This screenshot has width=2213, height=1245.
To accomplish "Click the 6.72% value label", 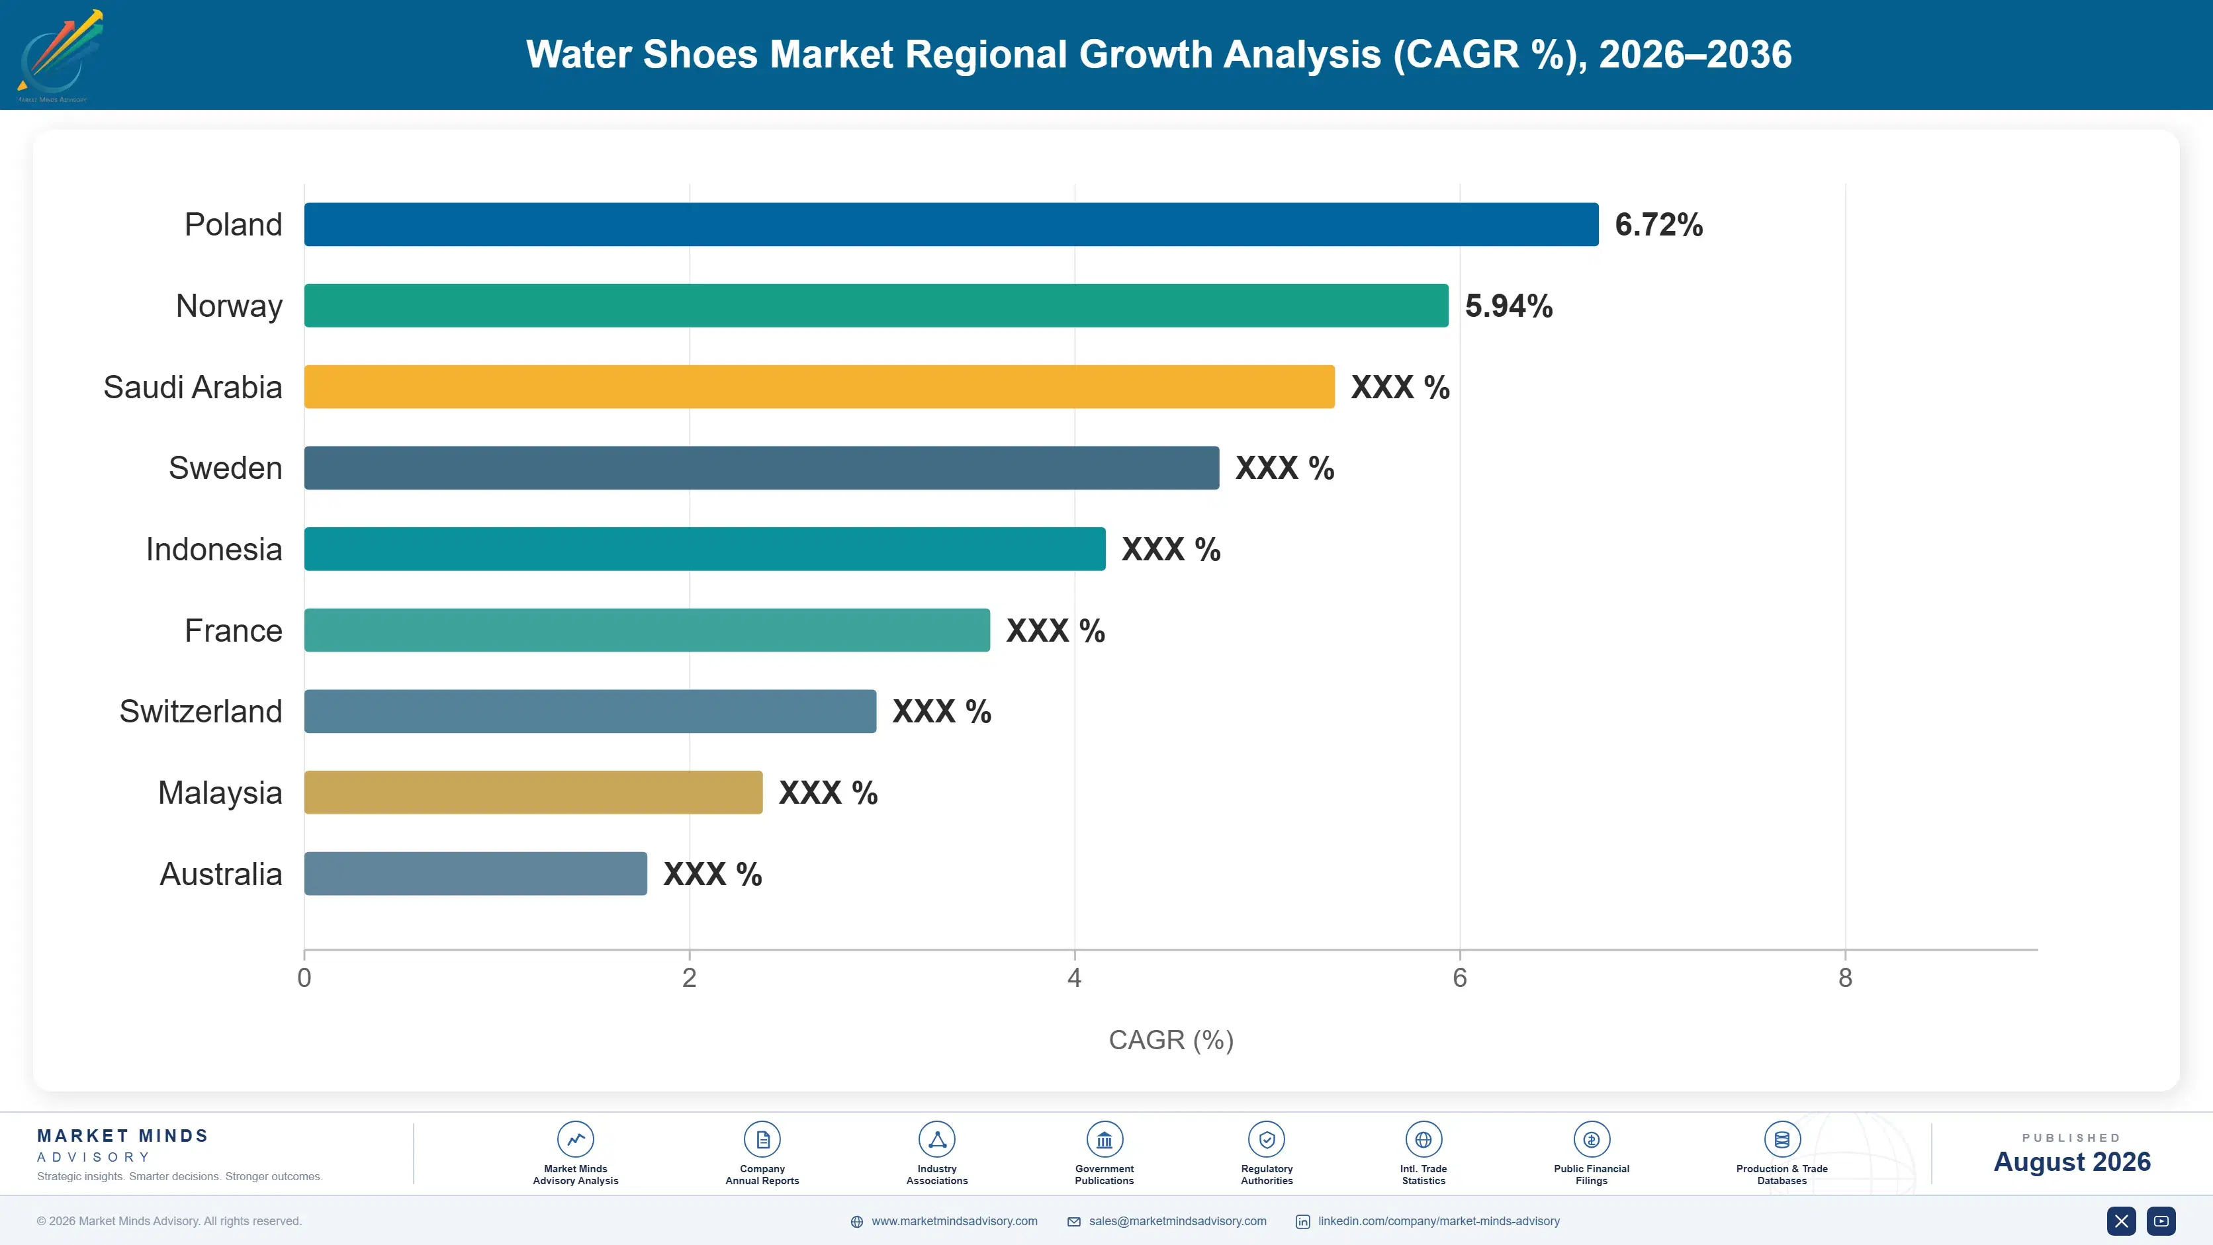I will [x=1659, y=225].
